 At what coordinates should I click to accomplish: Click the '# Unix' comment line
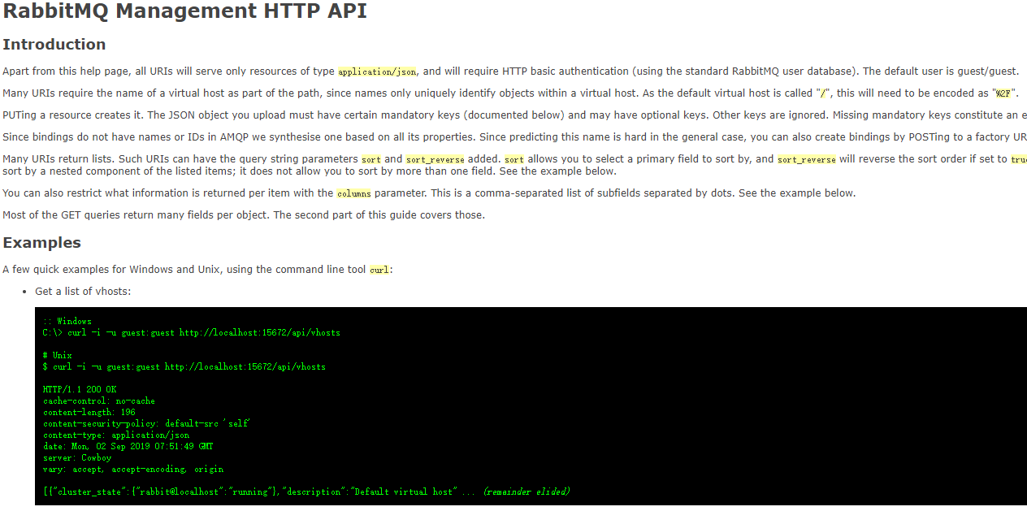pyautogui.click(x=58, y=356)
